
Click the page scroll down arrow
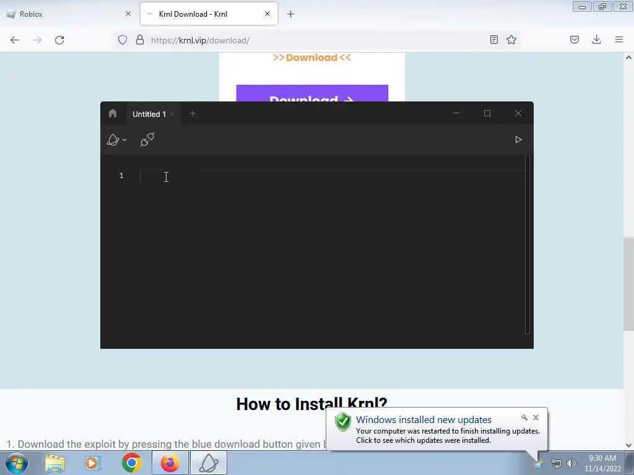[x=628, y=445]
